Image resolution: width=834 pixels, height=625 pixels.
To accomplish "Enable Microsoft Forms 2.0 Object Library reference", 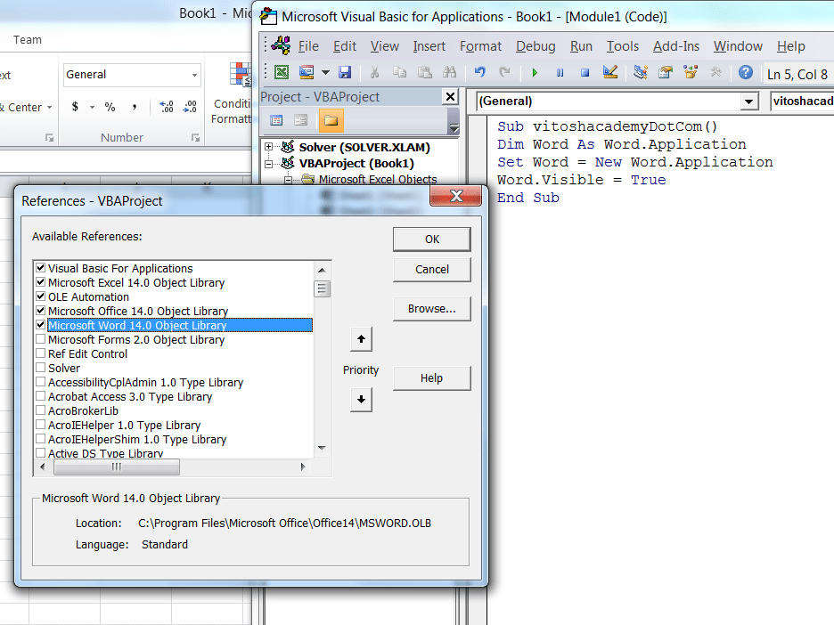I will pos(40,338).
